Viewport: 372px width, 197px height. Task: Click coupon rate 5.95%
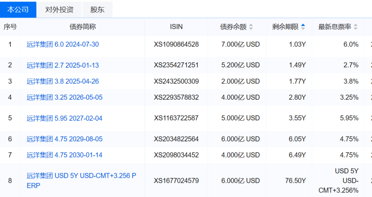point(349,118)
